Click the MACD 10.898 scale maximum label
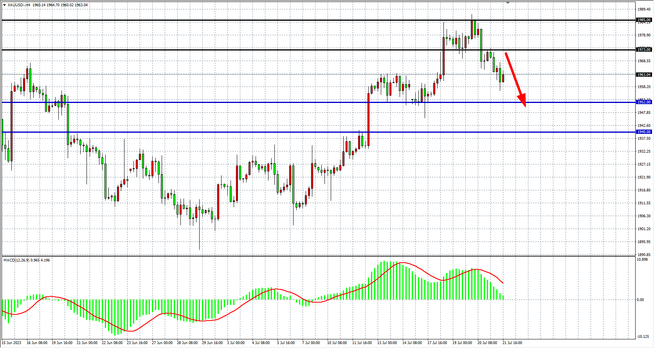654x348 pixels. (642, 260)
